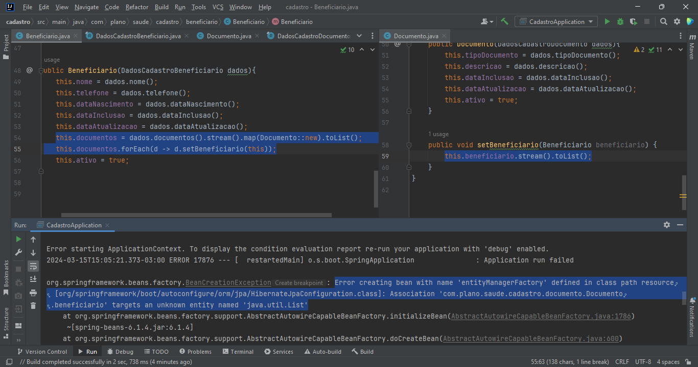Image resolution: width=698 pixels, height=367 pixels.
Task: Close the Beneficiario.java tab
Action: 76,36
